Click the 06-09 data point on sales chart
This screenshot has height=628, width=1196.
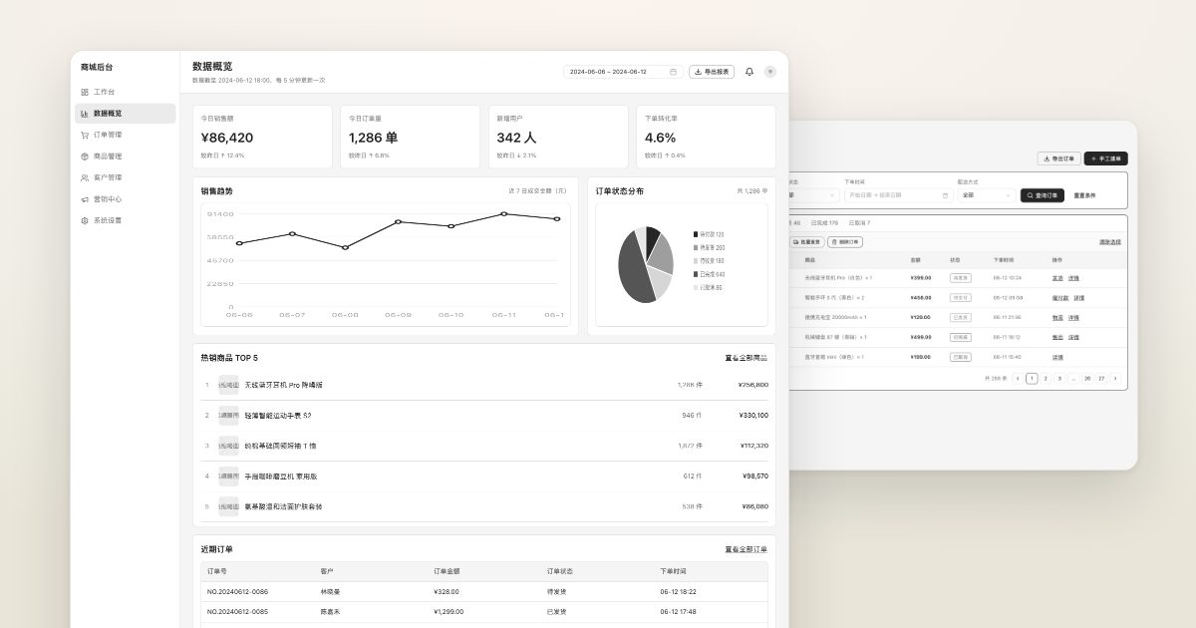click(x=399, y=221)
